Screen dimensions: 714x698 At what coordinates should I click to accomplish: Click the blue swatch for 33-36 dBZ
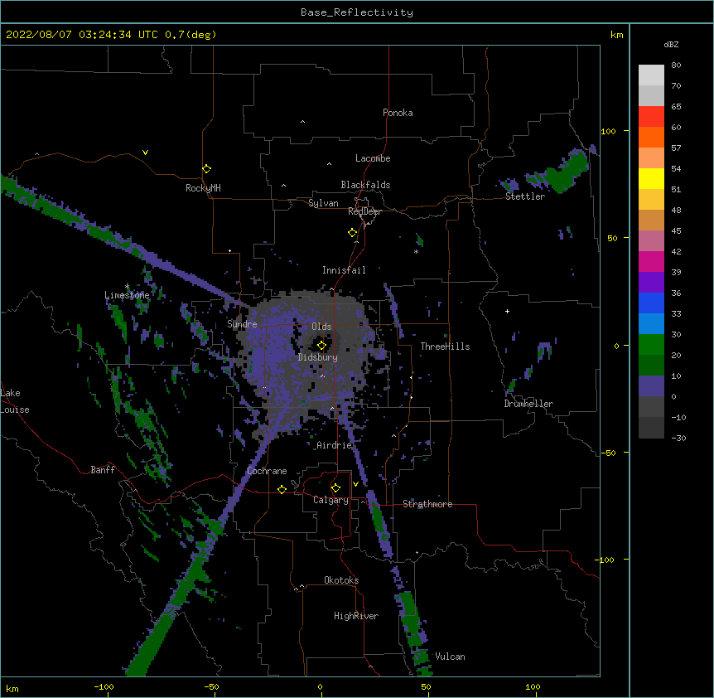coord(651,303)
